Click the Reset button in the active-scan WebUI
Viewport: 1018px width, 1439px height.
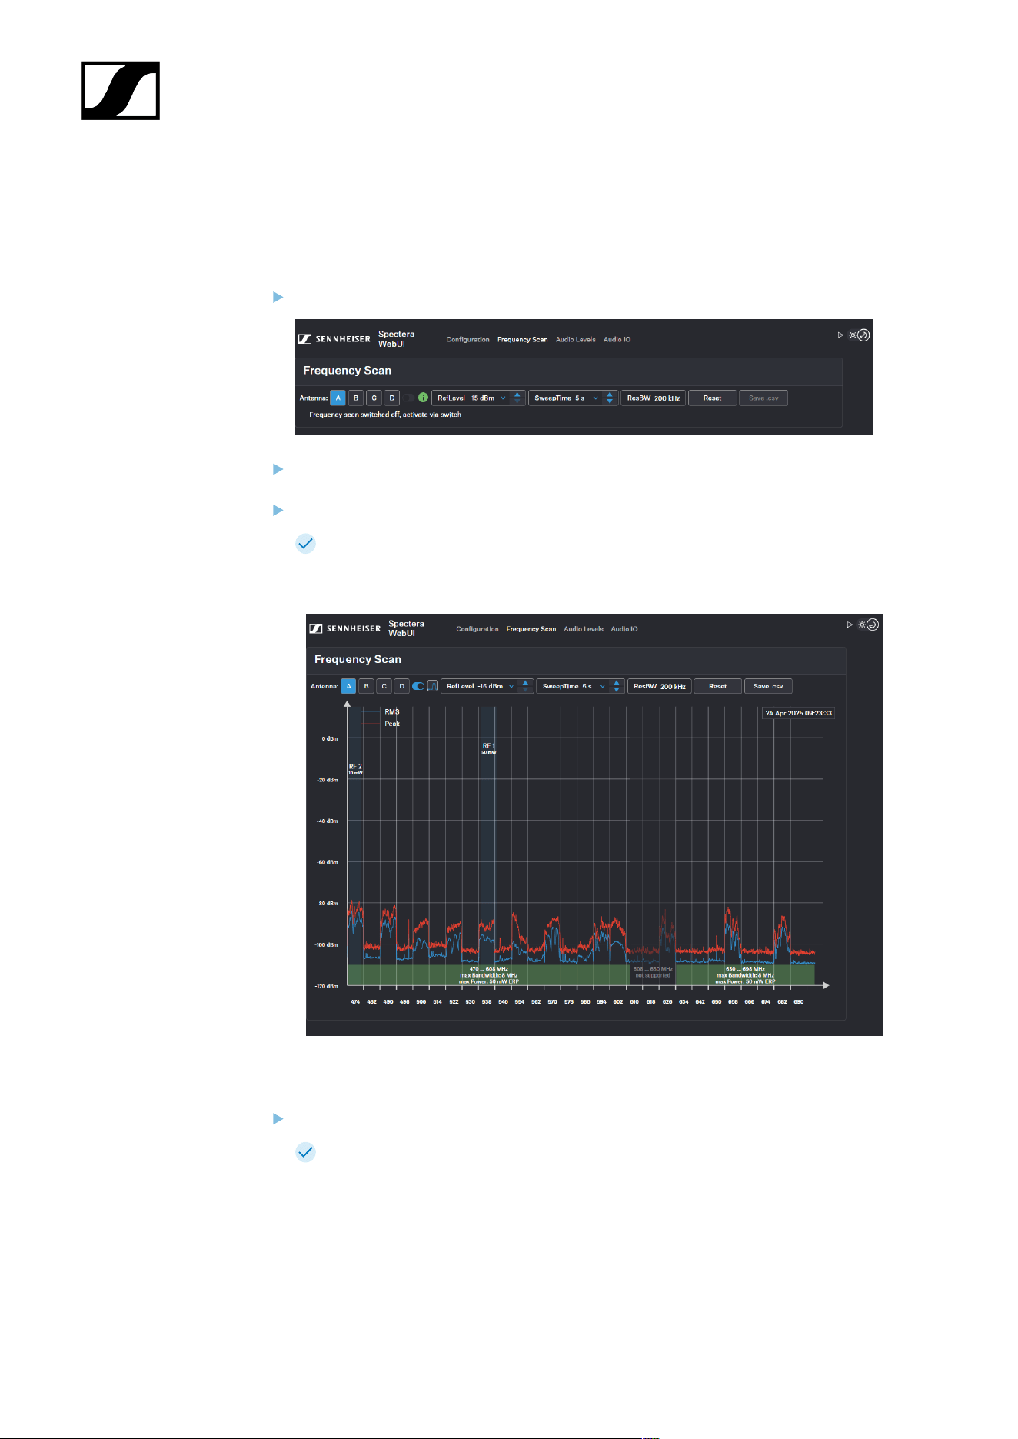tap(718, 686)
